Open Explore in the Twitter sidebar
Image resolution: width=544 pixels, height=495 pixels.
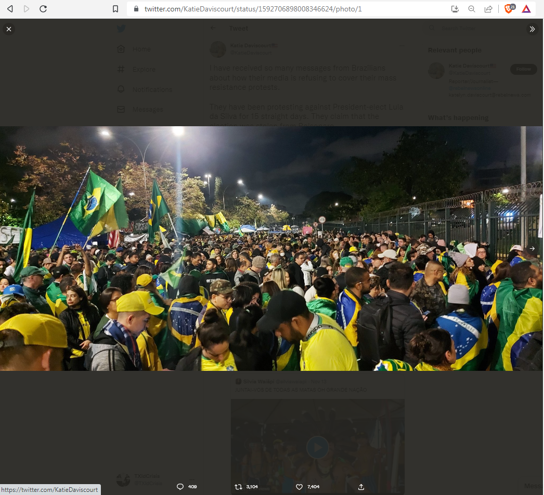136,69
